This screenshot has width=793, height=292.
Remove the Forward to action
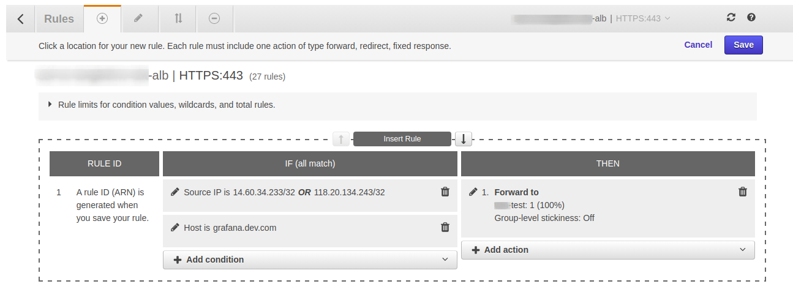743,192
